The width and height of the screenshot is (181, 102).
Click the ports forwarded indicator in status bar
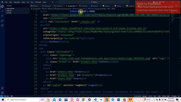(12, 96)
